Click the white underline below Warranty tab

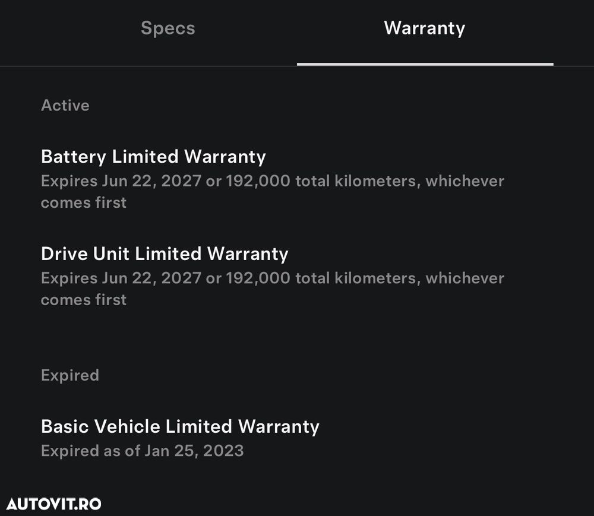[x=425, y=64]
